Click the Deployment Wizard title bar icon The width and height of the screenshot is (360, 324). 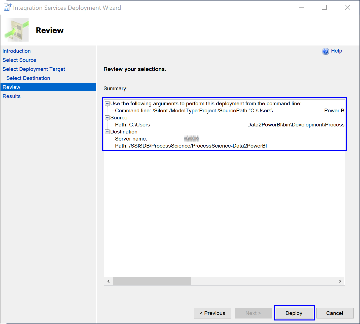coord(7,8)
